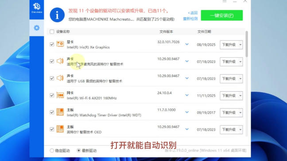Click the 文件版本 column header
The height and width of the screenshot is (161, 287).
(x=166, y=32)
